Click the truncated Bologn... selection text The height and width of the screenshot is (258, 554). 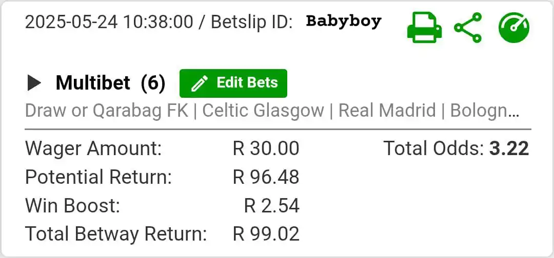click(485, 111)
